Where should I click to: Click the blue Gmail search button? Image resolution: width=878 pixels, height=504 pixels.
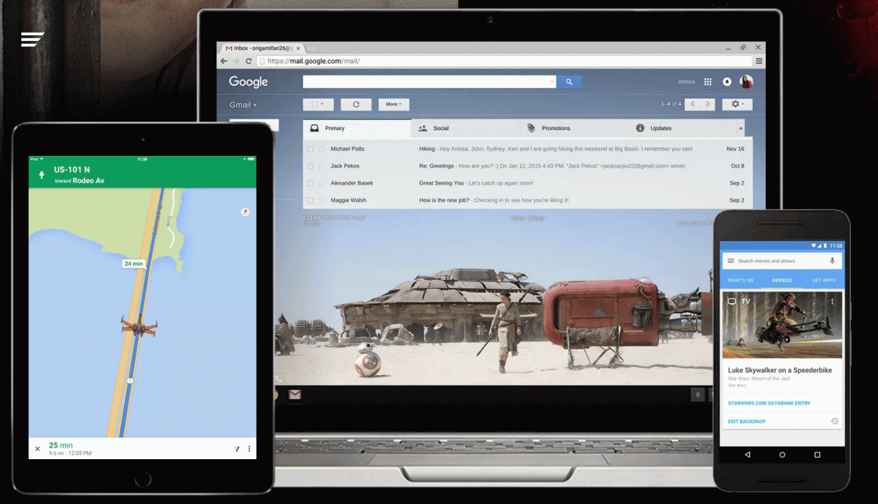[569, 81]
